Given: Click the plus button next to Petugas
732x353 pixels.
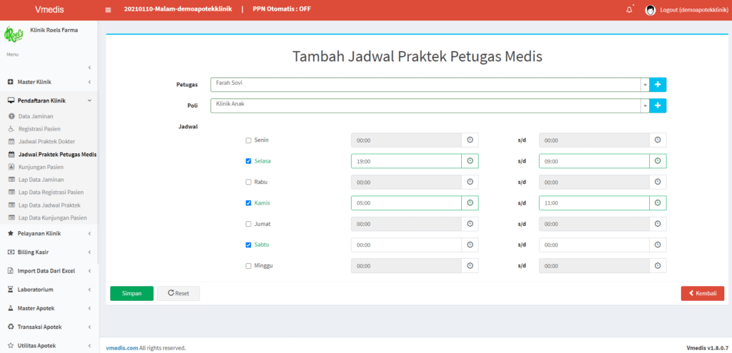Looking at the screenshot, I should (658, 85).
